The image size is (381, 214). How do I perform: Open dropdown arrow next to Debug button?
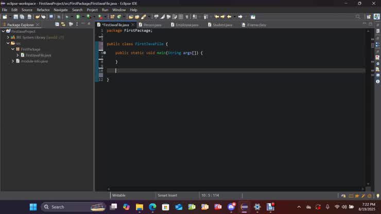click(x=72, y=17)
